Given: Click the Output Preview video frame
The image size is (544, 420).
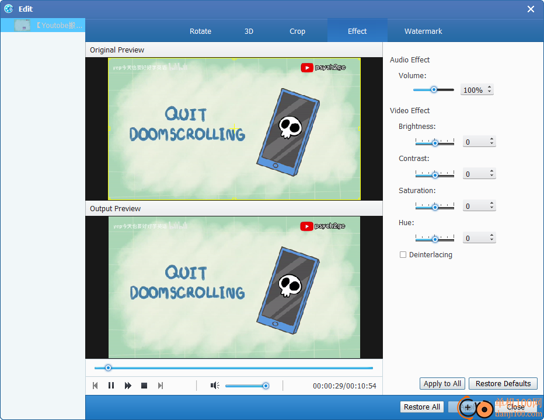Looking at the screenshot, I should pos(234,287).
